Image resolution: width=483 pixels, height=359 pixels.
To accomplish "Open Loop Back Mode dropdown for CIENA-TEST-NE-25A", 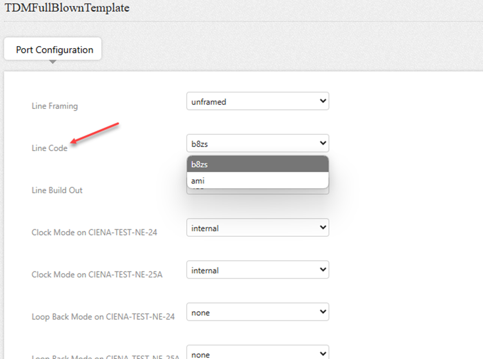I will [x=258, y=352].
